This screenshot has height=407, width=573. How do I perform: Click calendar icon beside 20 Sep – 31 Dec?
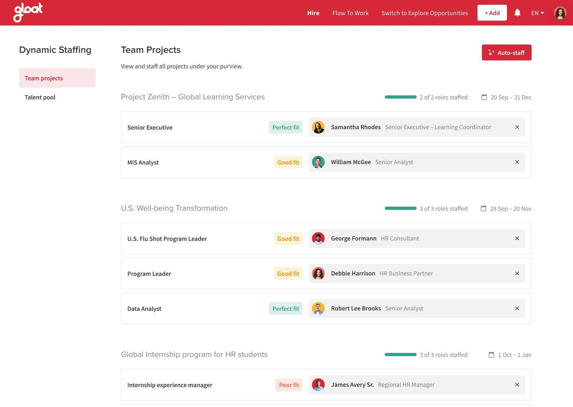[x=484, y=97]
